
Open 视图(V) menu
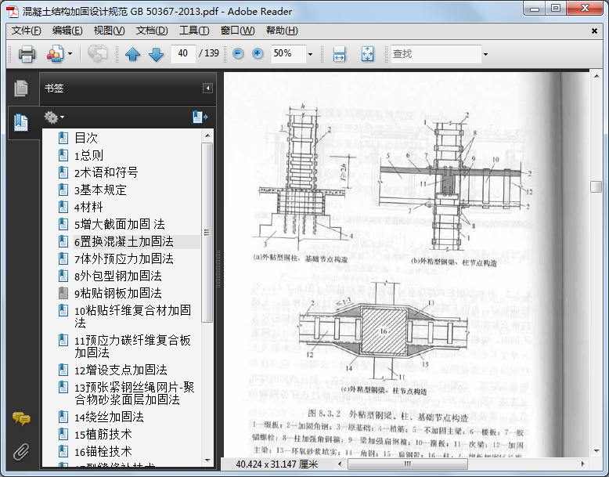109,31
